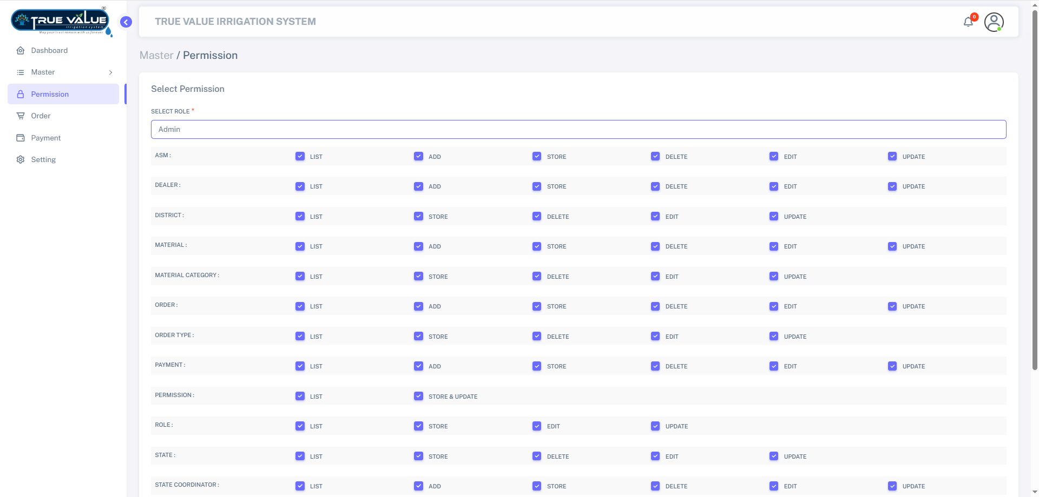
Task: Click the Order cart icon
Action: [x=21, y=116]
